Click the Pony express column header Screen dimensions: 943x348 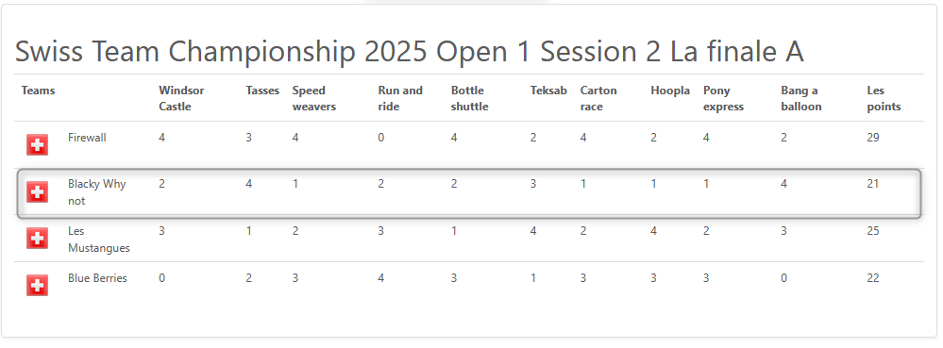point(723,99)
